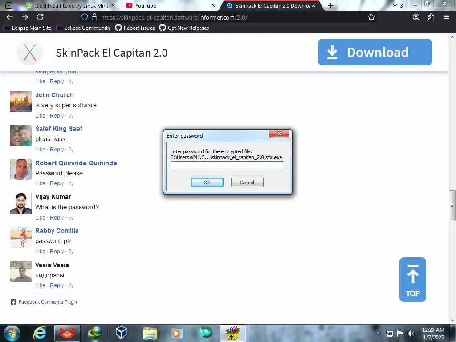This screenshot has height=342, width=456.
Task: Open Windows Explorer folder taskbar icon
Action: click(150, 333)
